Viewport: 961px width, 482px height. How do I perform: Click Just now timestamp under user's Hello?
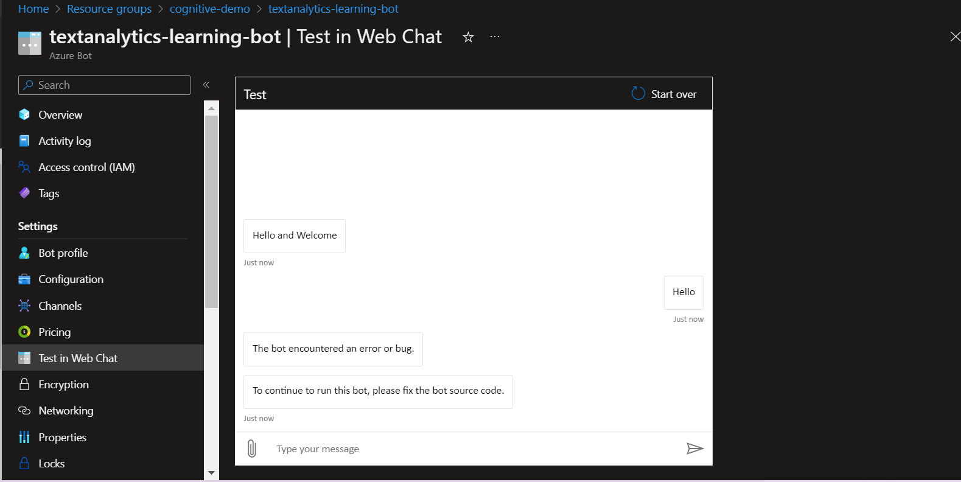(688, 319)
